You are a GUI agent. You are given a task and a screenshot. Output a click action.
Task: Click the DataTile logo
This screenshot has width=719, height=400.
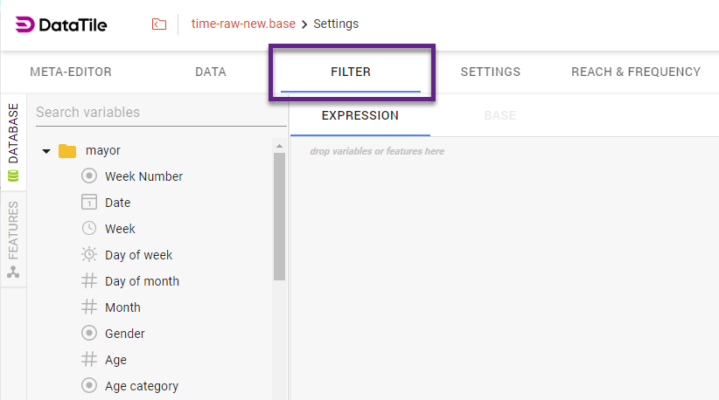(61, 24)
